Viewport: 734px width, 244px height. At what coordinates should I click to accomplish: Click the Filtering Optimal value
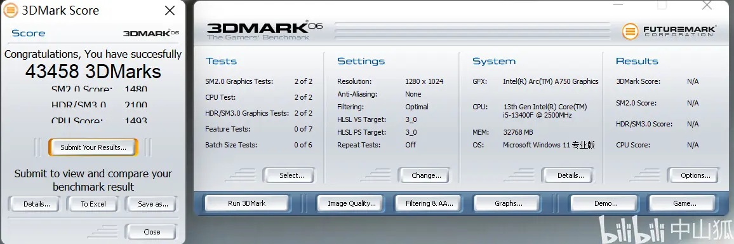click(x=417, y=107)
